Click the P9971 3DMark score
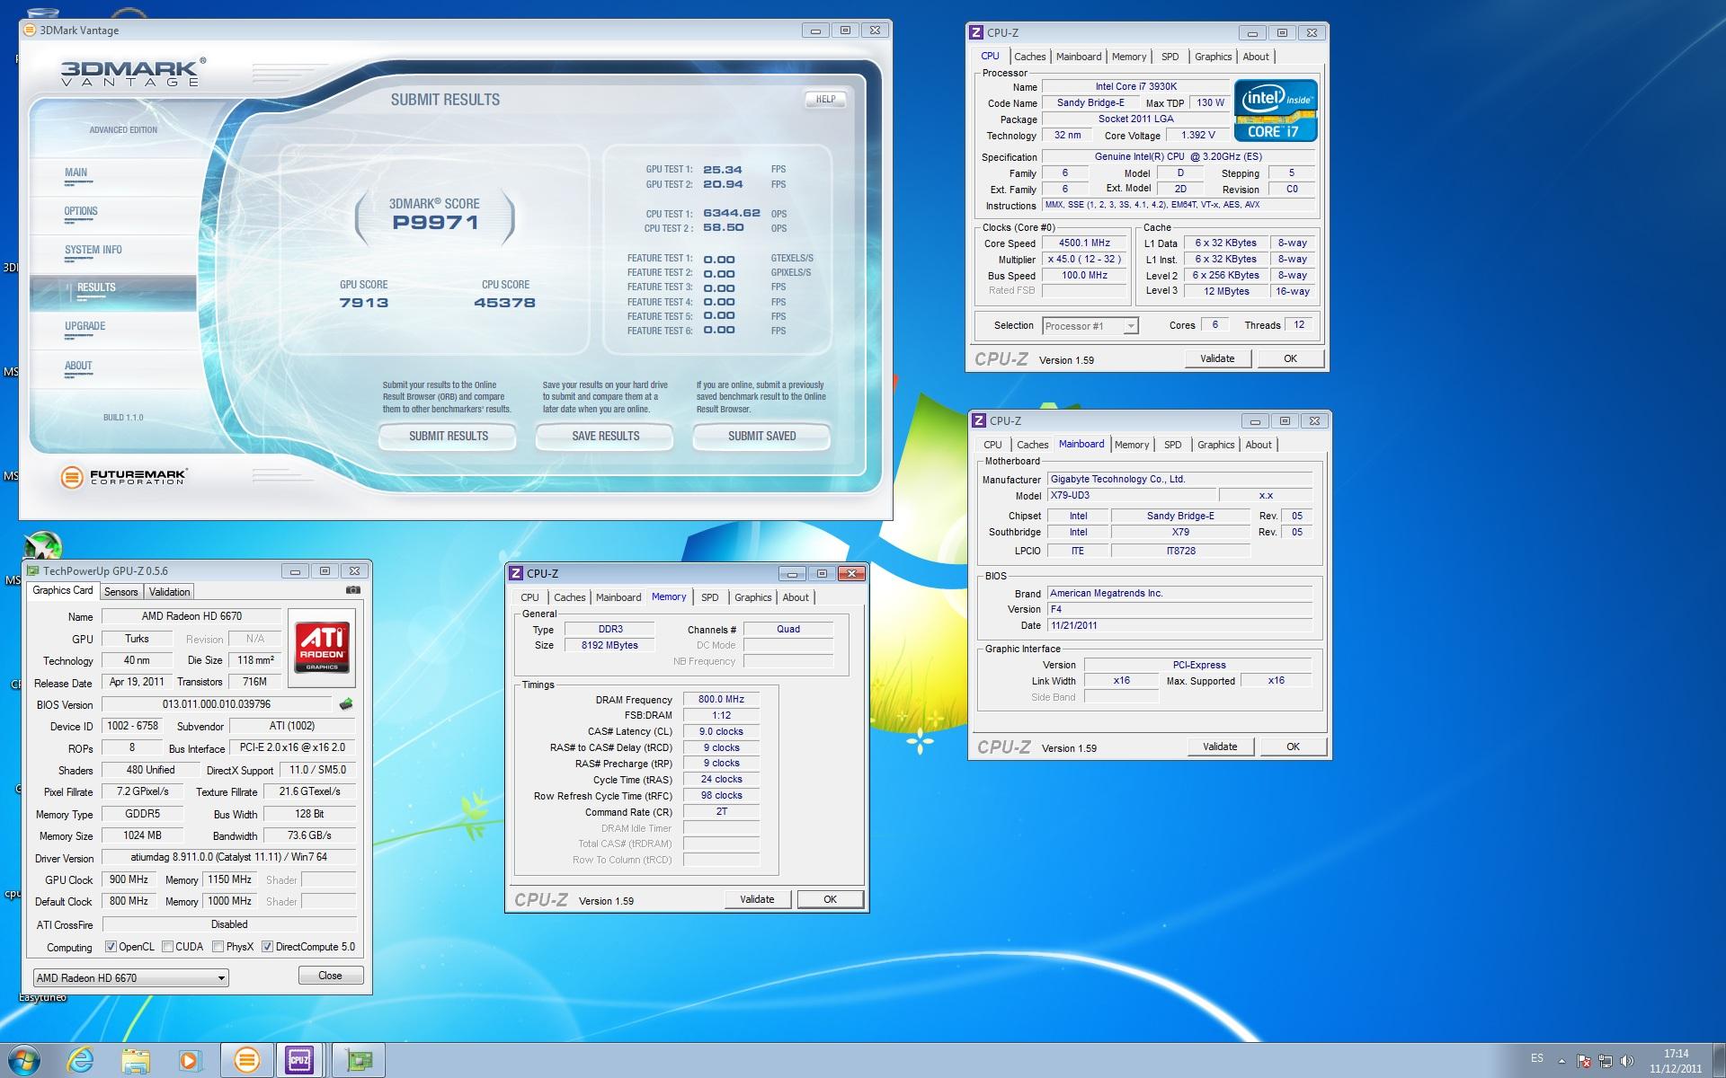 (435, 223)
